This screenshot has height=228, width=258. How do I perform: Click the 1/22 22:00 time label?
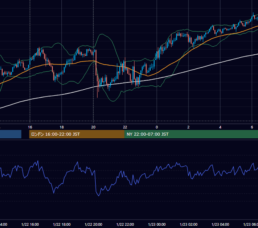[125, 224]
